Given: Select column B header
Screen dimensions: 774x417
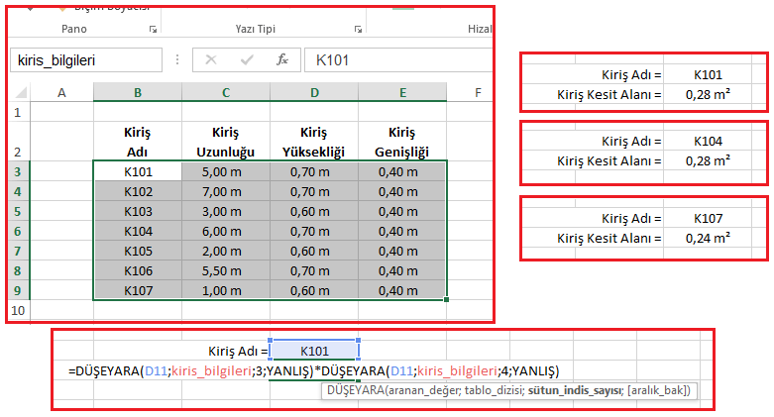Looking at the screenshot, I should 138,93.
